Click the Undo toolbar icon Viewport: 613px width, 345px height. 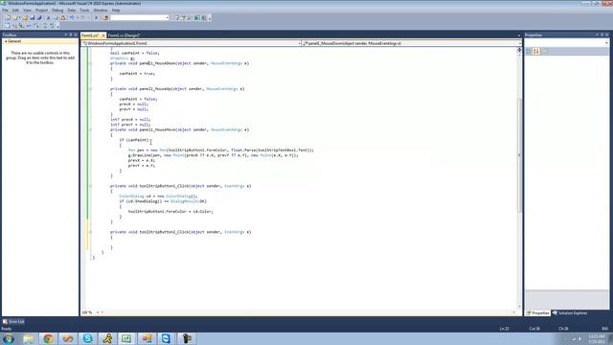point(72,17)
